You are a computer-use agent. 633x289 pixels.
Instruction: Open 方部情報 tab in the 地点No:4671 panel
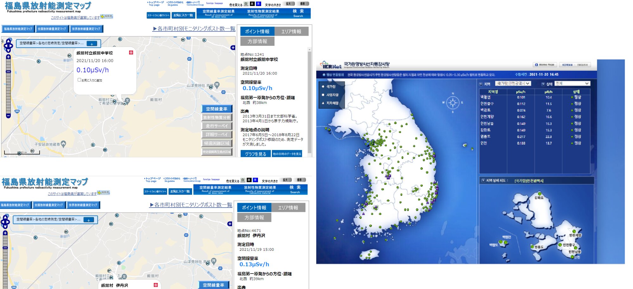coord(254,218)
